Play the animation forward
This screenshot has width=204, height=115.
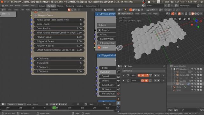coord(60,104)
